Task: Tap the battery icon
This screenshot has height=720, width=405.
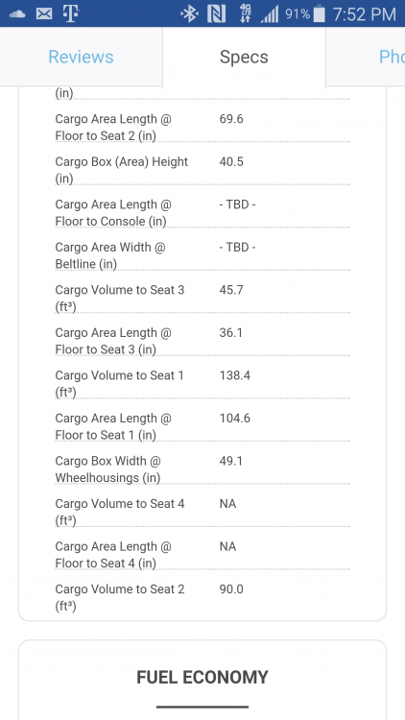Action: [x=320, y=14]
